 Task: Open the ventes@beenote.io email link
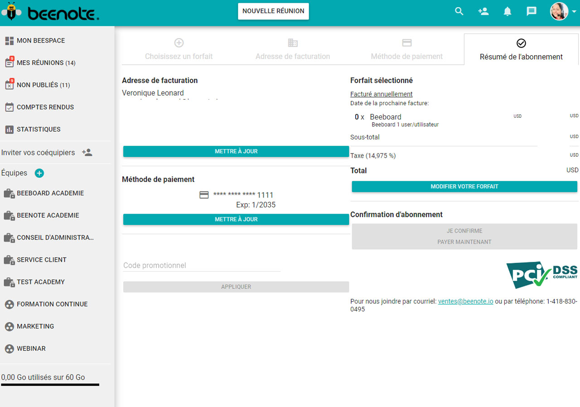[x=465, y=302]
